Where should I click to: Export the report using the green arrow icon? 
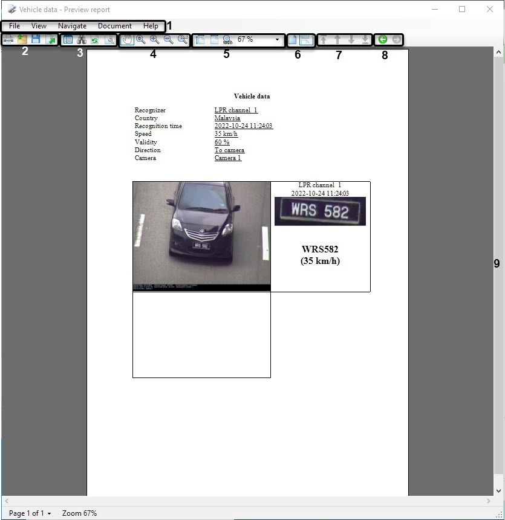pos(51,39)
